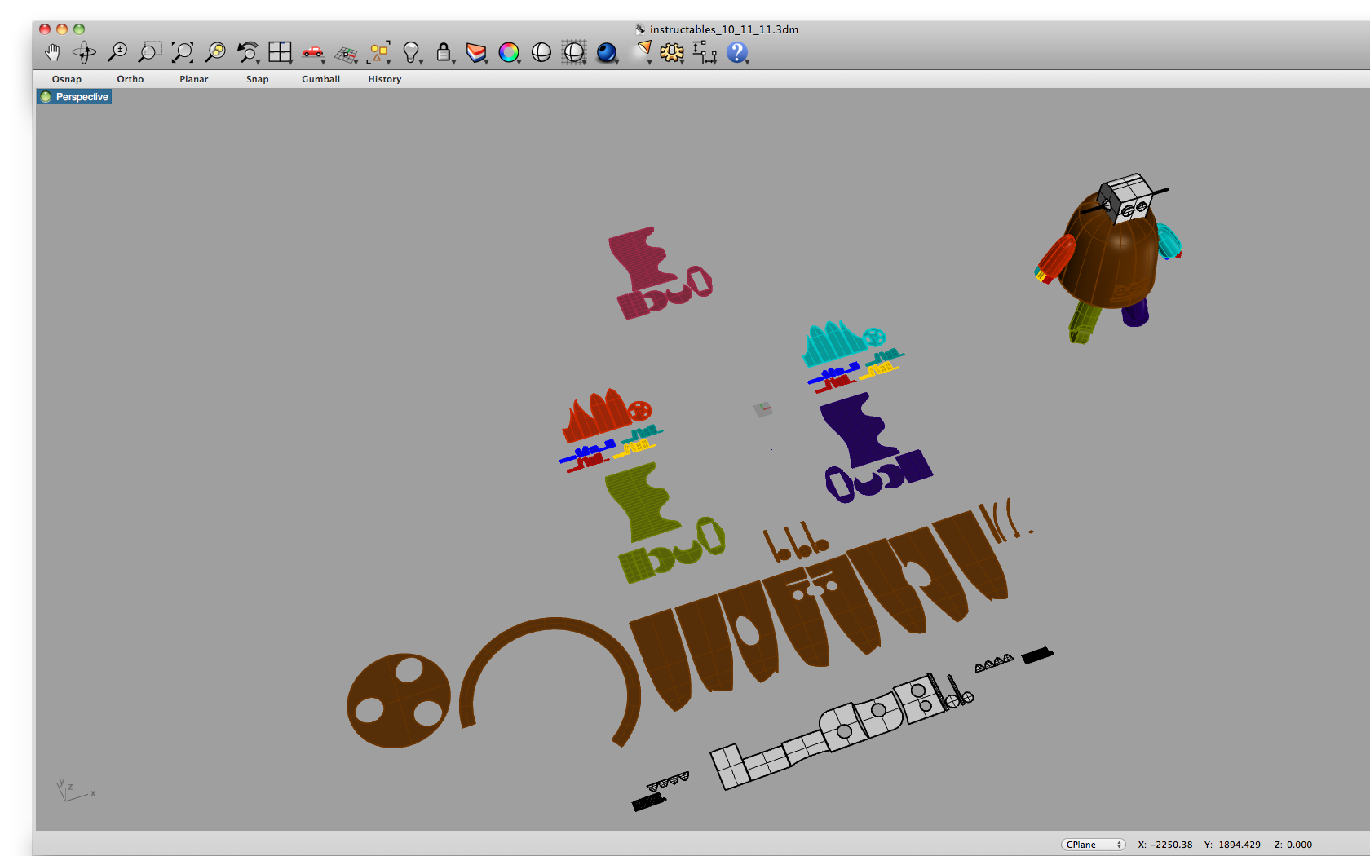Click the wireframe display mode icon
This screenshot has height=856, width=1370.
click(x=541, y=51)
